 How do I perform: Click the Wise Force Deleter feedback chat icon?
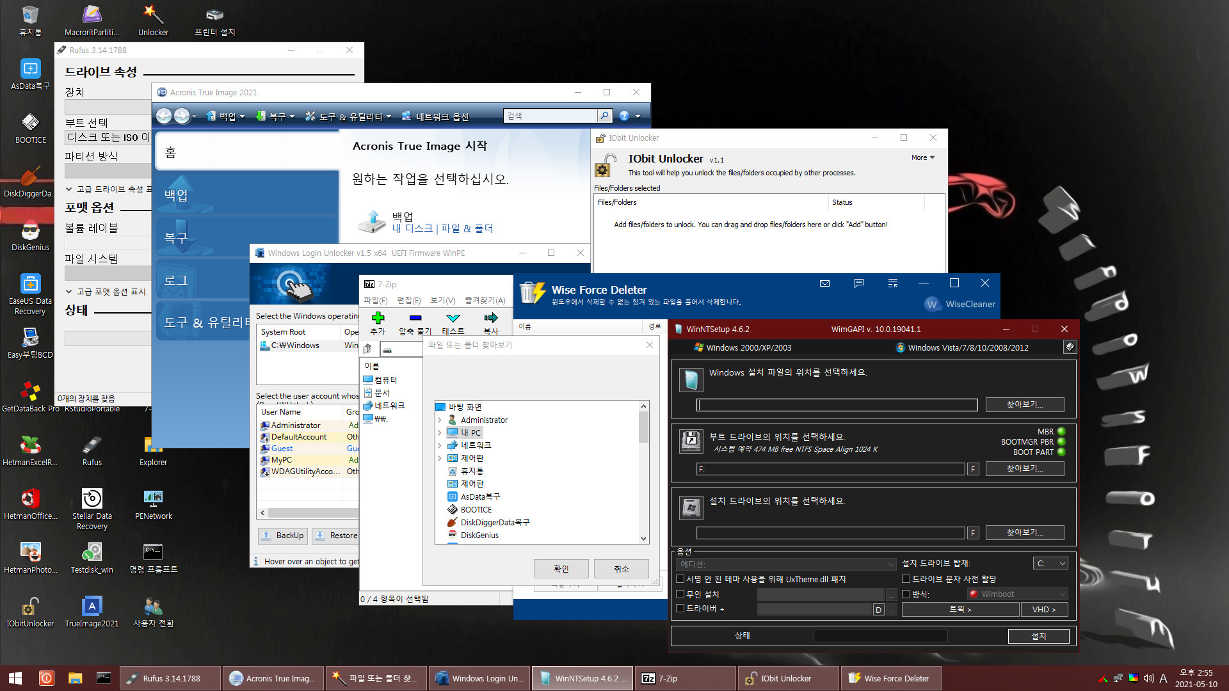tap(859, 283)
